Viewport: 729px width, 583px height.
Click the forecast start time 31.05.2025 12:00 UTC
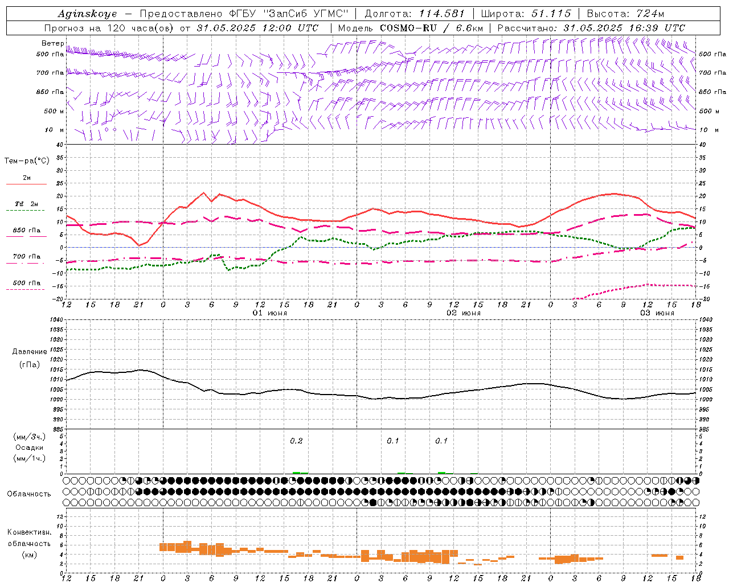coord(257,28)
